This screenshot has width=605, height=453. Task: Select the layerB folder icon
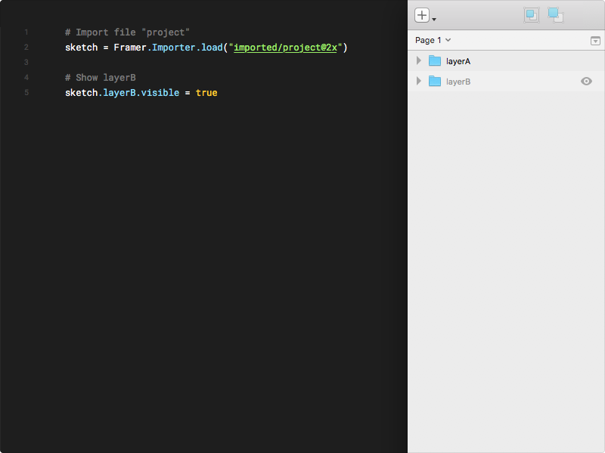(x=434, y=82)
